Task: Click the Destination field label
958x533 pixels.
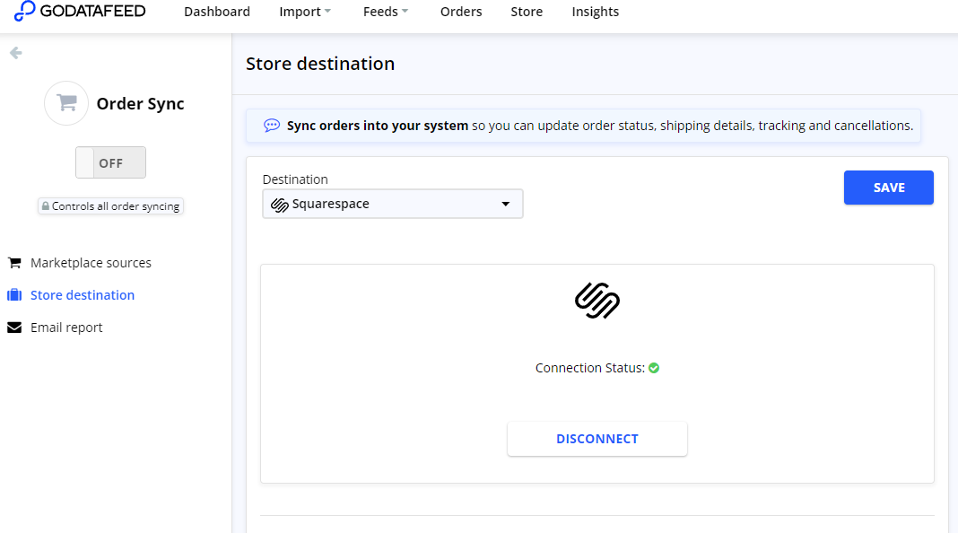Action: coord(295,179)
